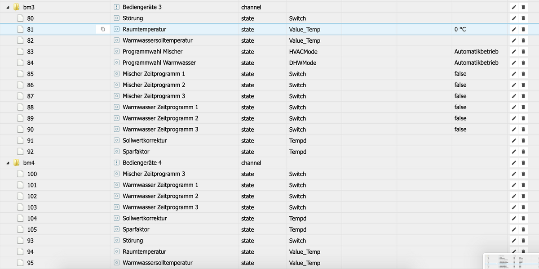Edit object 91 Sollwertkorrektur
539x269 pixels.
point(514,141)
